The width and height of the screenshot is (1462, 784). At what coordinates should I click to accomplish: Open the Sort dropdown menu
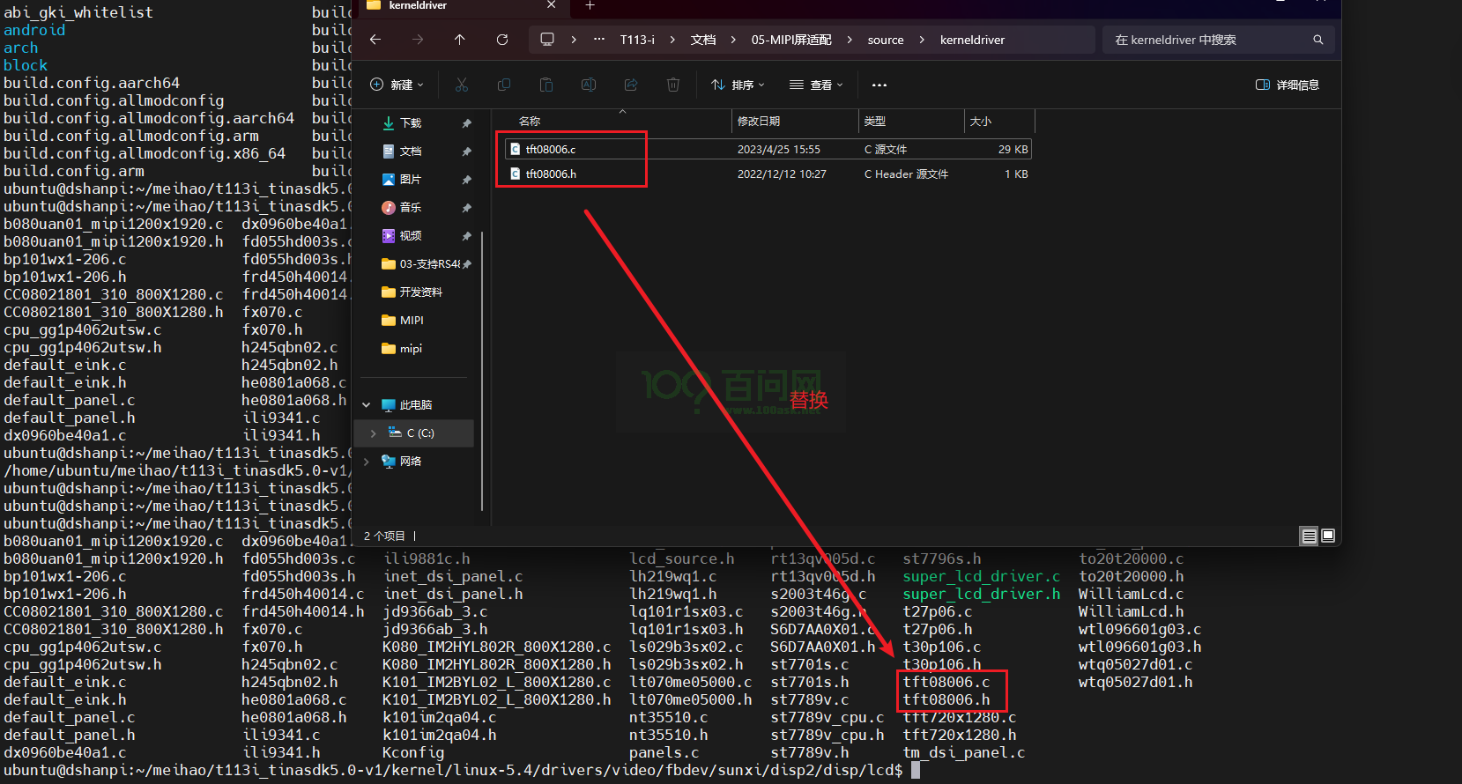point(738,85)
